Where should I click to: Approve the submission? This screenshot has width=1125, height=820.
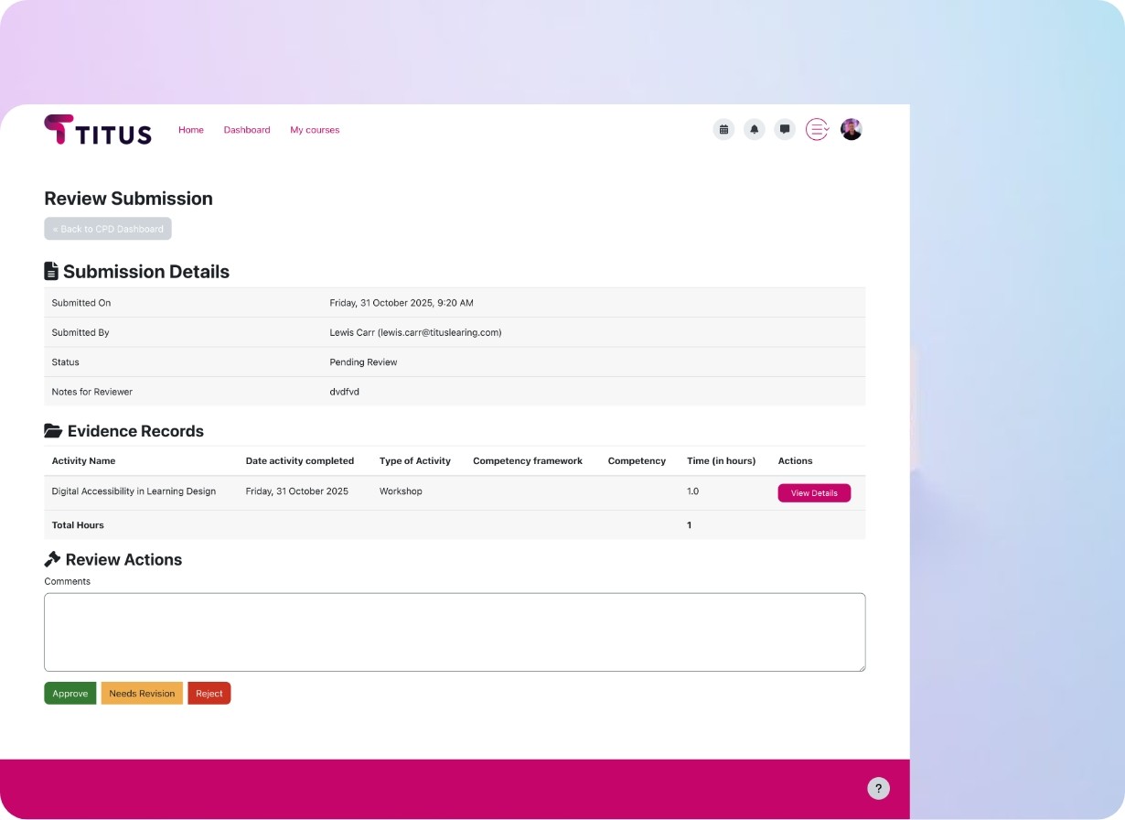click(x=70, y=694)
